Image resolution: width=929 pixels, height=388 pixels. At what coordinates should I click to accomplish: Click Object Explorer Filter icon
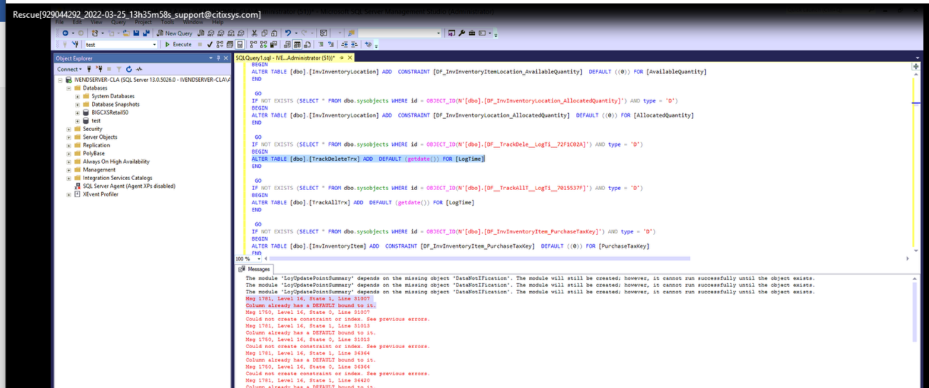[x=118, y=69]
